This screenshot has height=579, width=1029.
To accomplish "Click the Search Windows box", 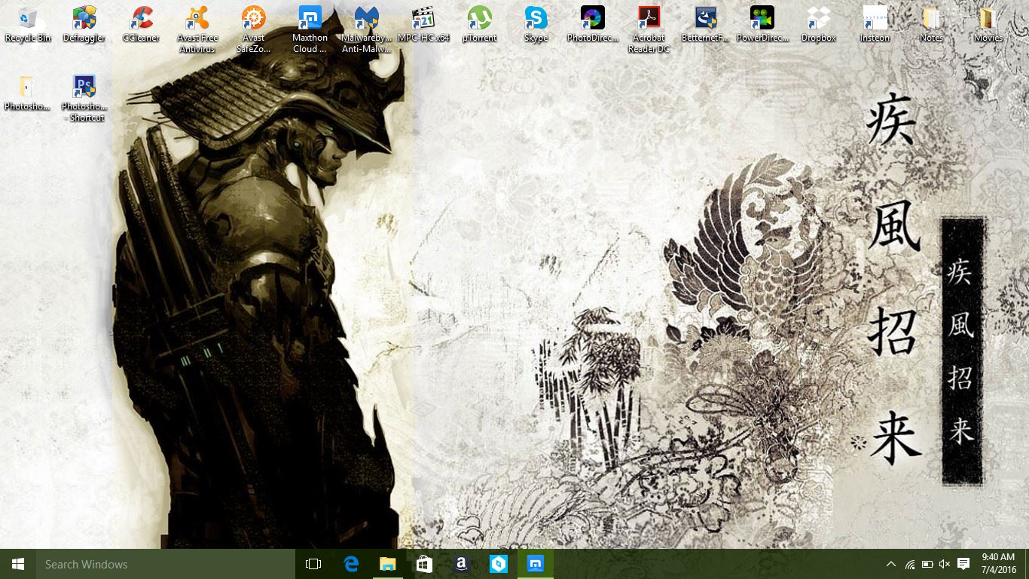I will (166, 564).
